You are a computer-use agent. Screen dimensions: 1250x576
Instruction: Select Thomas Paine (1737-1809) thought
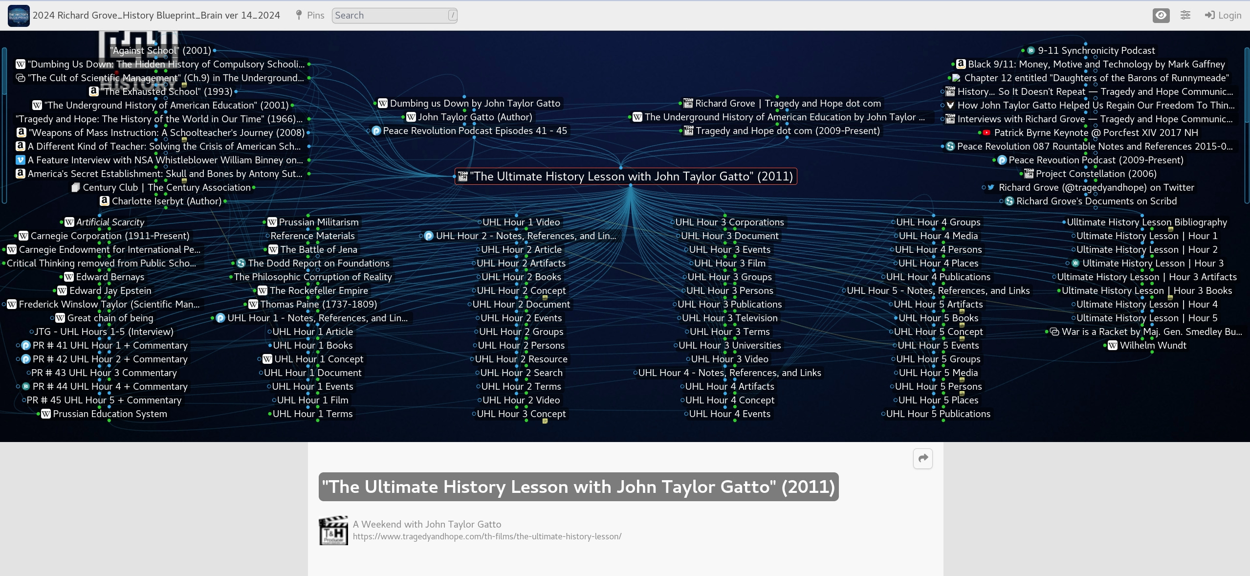pyautogui.click(x=319, y=304)
